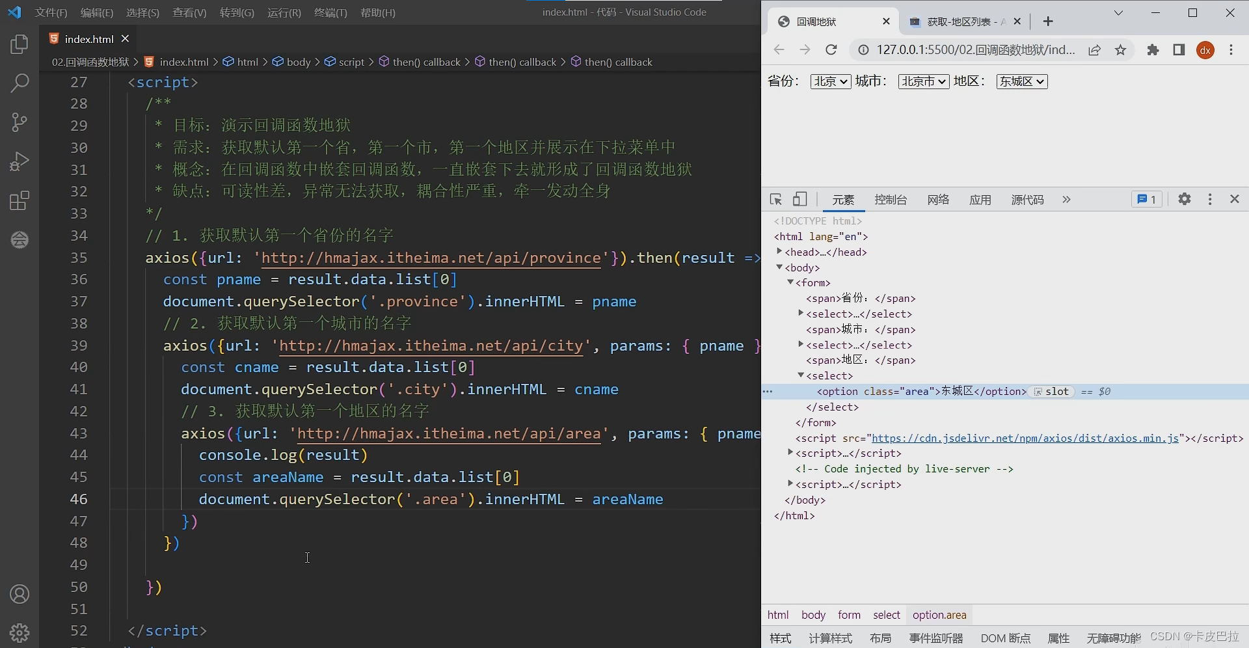The image size is (1249, 648).
Task: Collapse the form node in DOM tree
Action: 790,282
